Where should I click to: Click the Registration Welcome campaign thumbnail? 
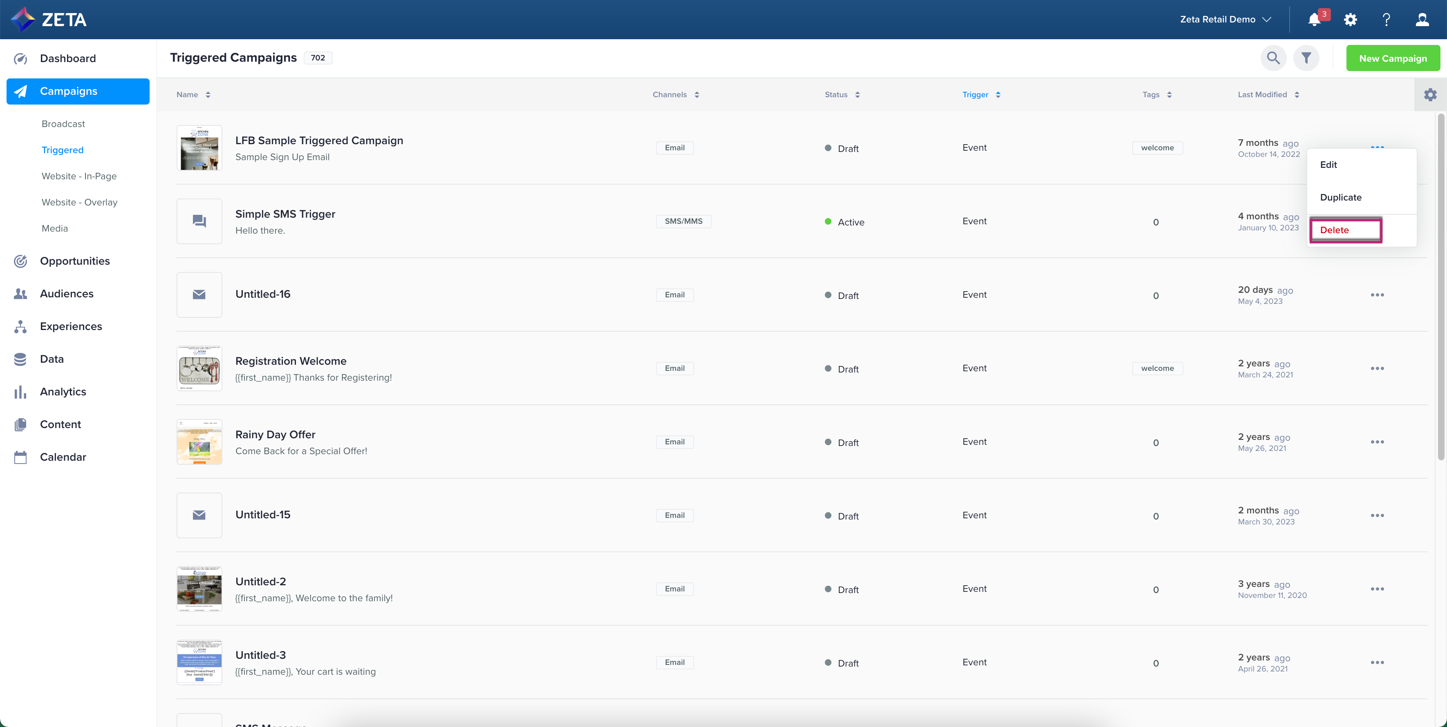[199, 368]
